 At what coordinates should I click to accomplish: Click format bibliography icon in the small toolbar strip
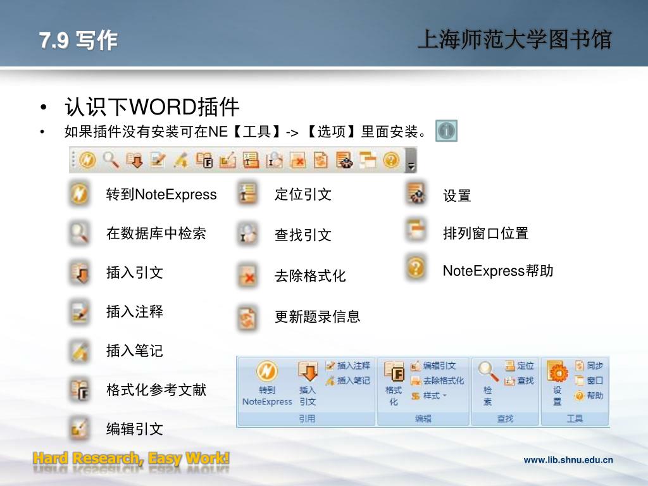tap(204, 160)
